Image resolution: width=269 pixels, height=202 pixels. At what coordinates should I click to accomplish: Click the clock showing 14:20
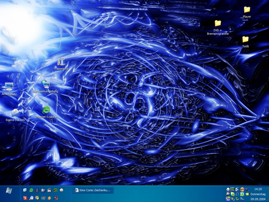pos(258,189)
